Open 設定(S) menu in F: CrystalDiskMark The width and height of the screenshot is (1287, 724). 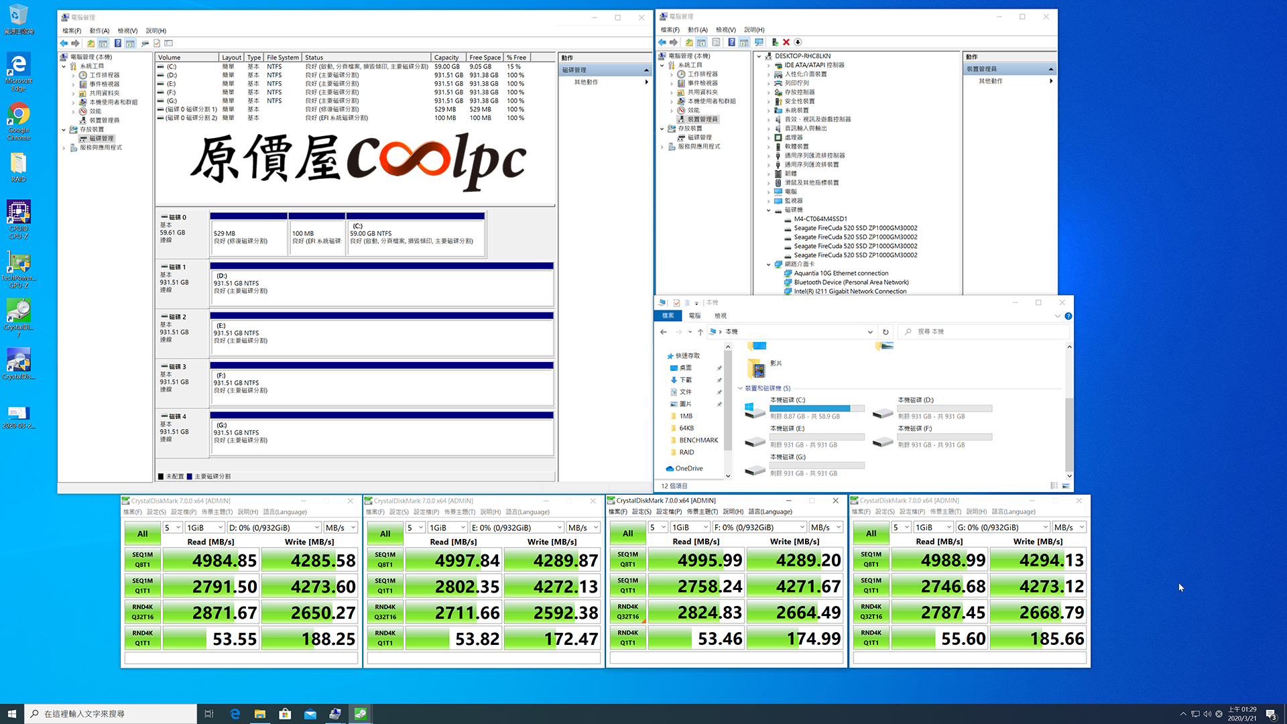(641, 512)
